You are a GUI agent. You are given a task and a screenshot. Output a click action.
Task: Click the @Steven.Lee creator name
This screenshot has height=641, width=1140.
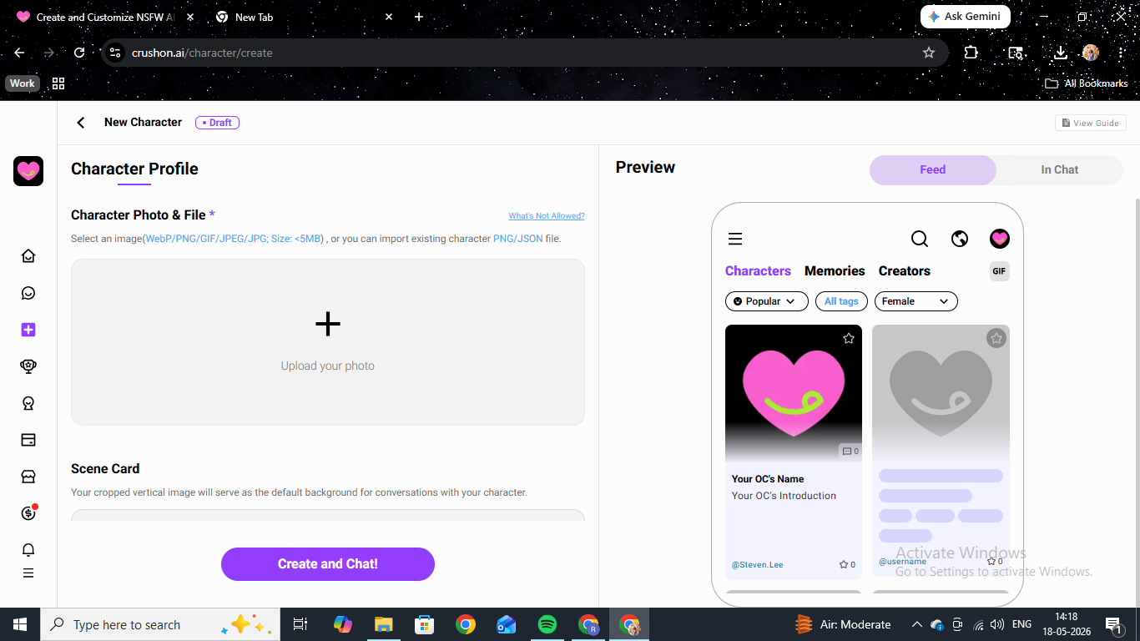pyautogui.click(x=758, y=565)
